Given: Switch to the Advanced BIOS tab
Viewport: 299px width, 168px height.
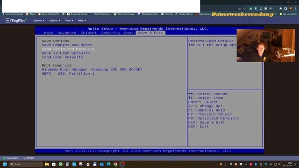Looking at the screenshot, I should tap(67, 33).
